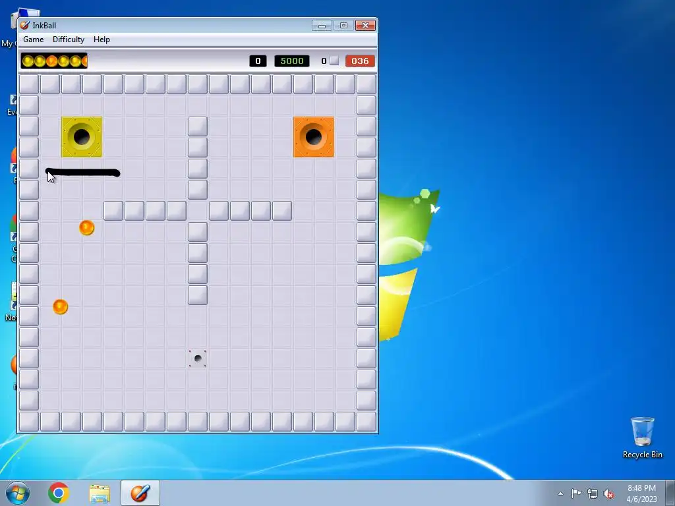Show hidden tray icons arrow

click(560, 493)
